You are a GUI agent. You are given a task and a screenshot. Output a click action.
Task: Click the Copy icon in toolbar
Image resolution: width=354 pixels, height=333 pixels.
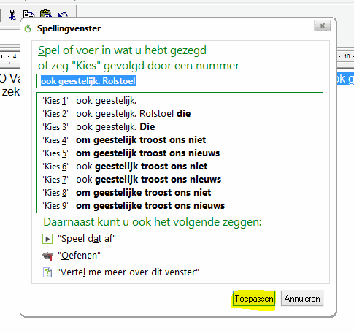pos(28,14)
